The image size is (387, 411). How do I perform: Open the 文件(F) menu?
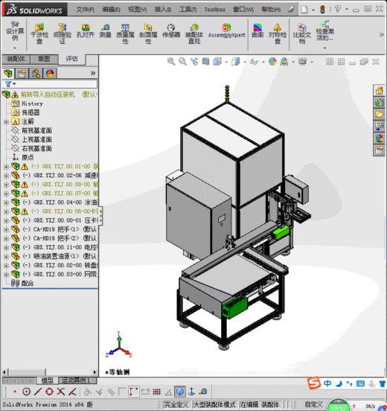85,10
